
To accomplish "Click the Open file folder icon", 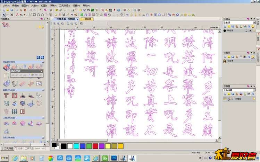I will click(8, 10).
